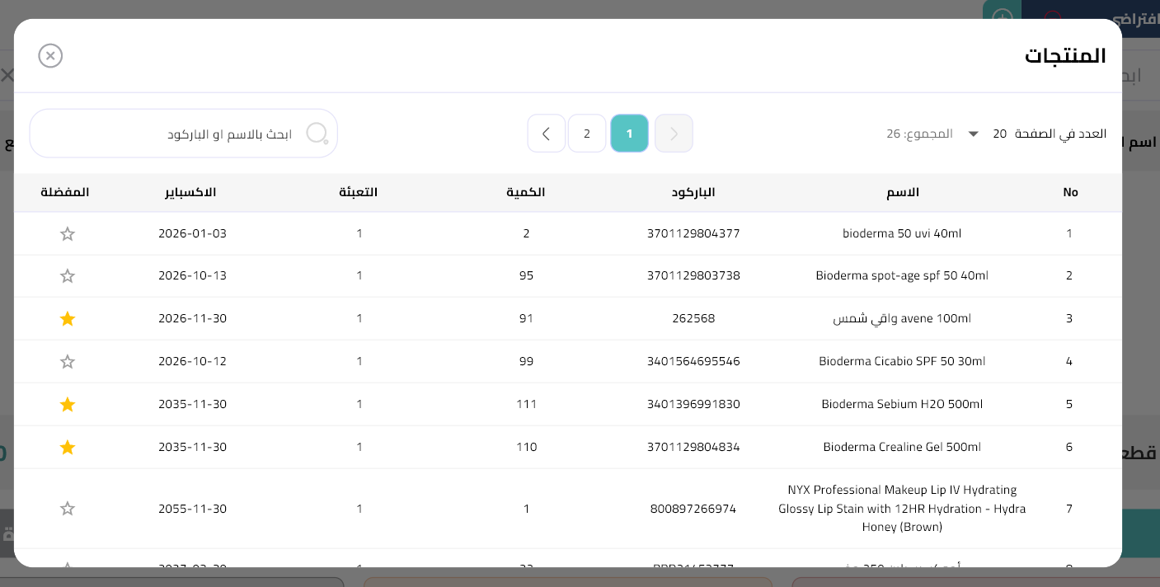
Task: Click the المجموع: 26 total label
Action: (x=919, y=134)
